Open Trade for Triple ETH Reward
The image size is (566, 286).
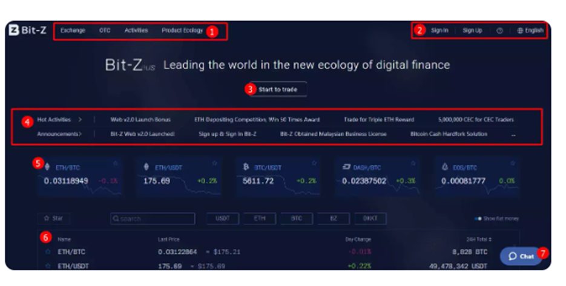(379, 119)
